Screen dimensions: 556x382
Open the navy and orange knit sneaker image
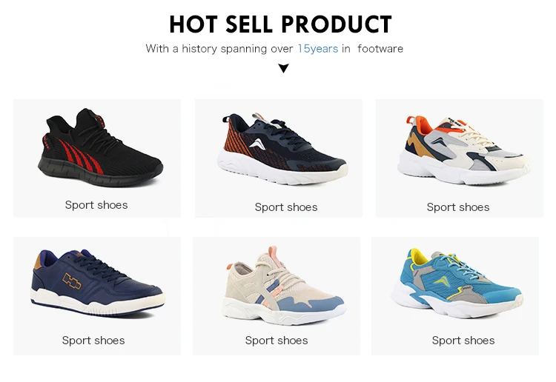coord(282,149)
